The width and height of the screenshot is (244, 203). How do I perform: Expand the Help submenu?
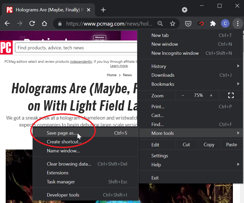pyautogui.click(x=191, y=165)
